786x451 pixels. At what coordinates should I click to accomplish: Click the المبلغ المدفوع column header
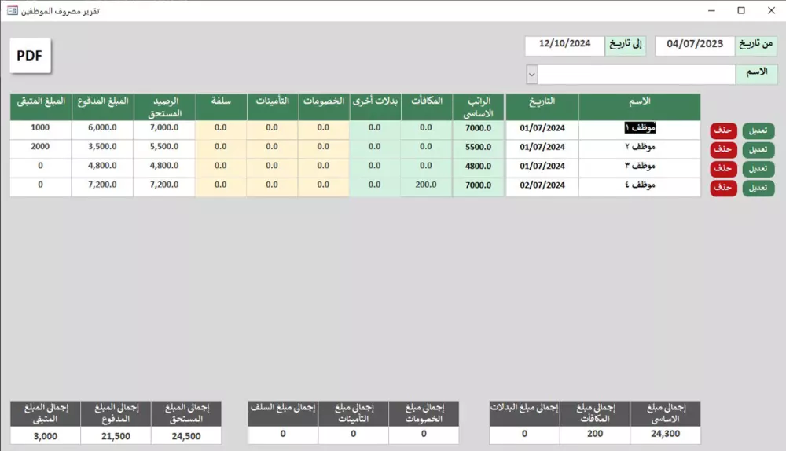point(102,107)
